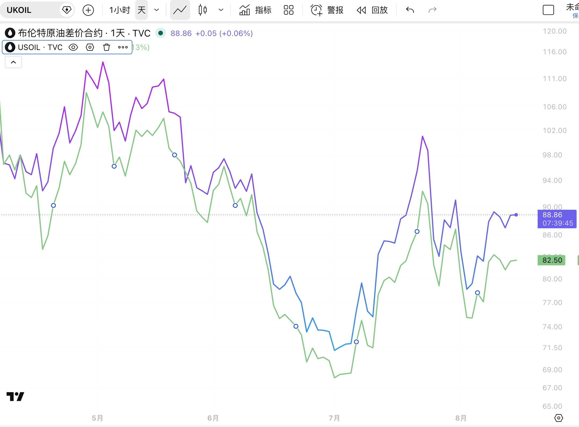This screenshot has height=427, width=579.
Task: Select the line chart style icon
Action: (180, 10)
